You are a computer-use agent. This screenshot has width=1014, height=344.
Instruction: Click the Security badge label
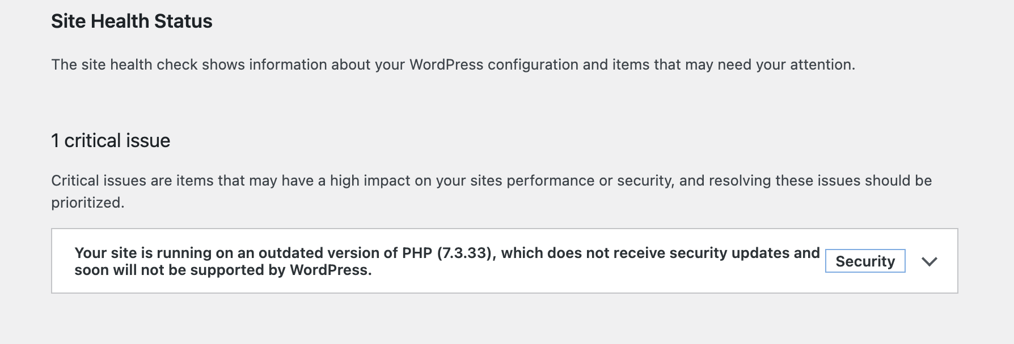[865, 261]
